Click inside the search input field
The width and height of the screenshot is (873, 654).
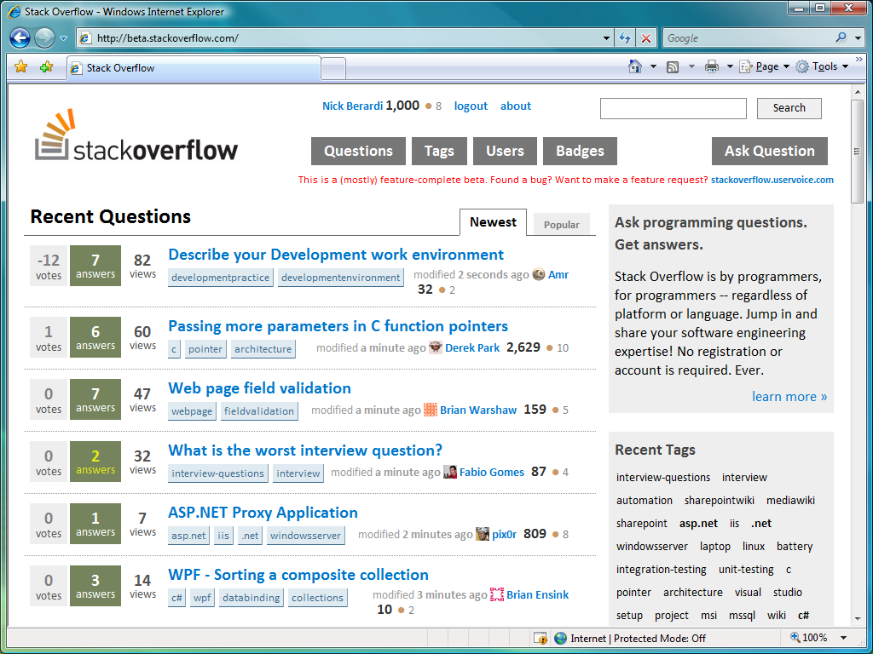[673, 108]
